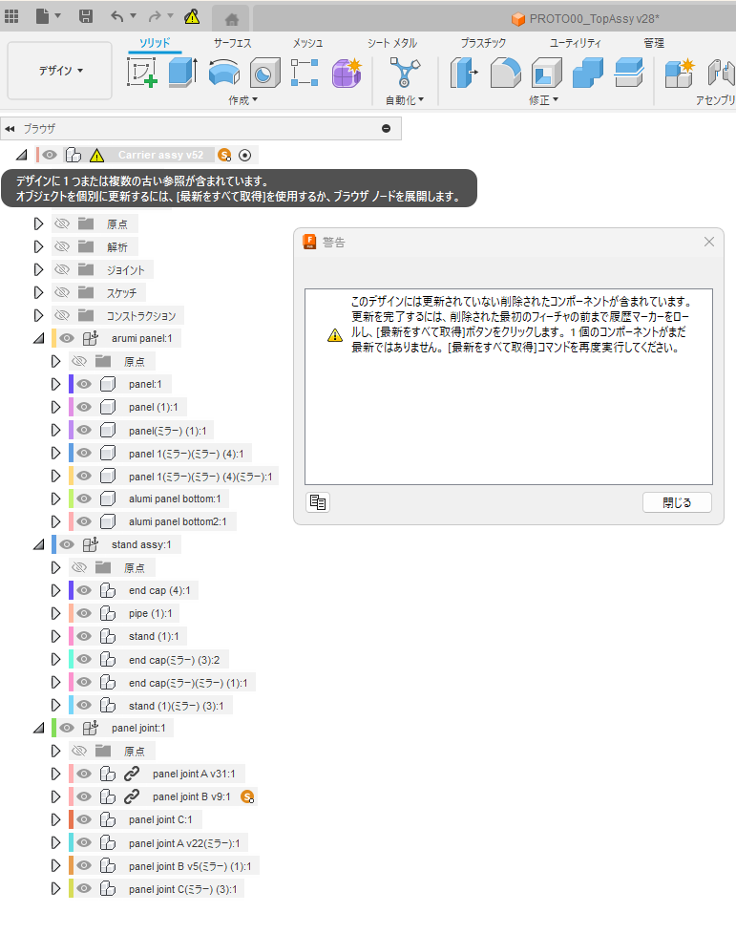Viewport: 736px width, 934px height.
Task: Collapse the Carrier assy v52 root node
Action: click(21, 155)
